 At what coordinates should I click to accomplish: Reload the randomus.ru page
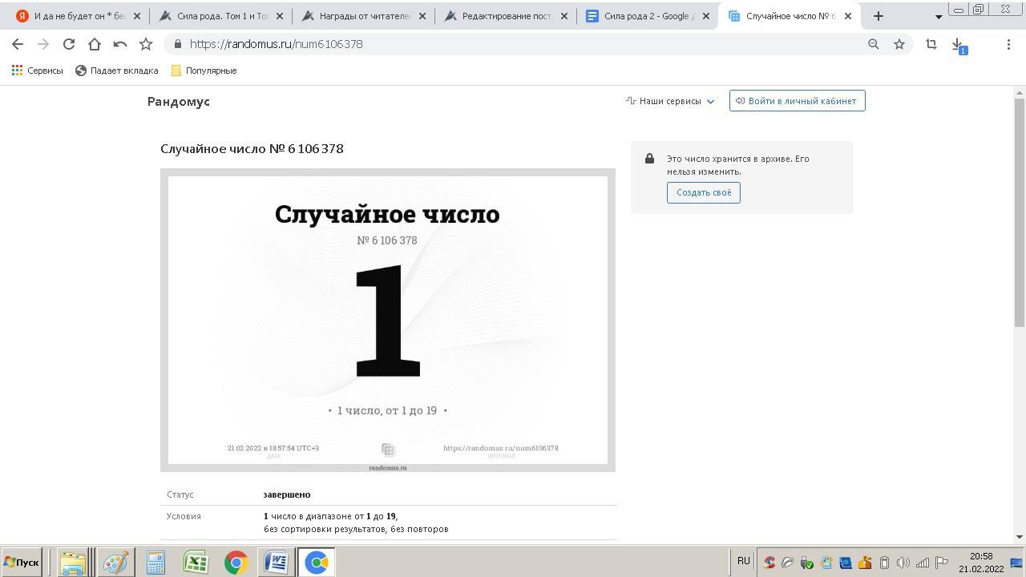tap(69, 44)
